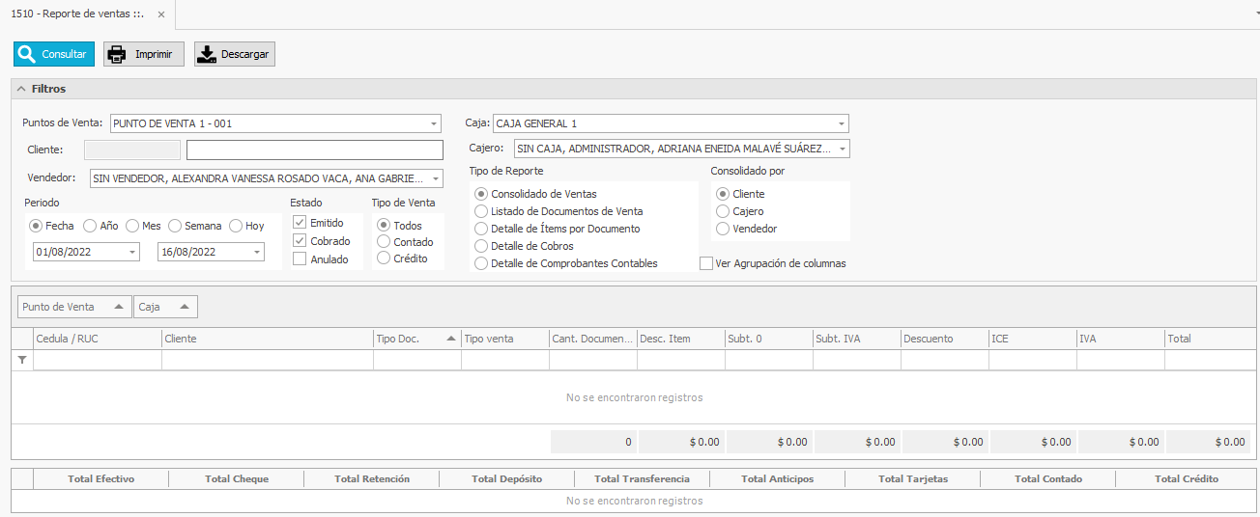1260x517 pixels.
Task: Click the Descargar download icon
Action: click(x=207, y=54)
